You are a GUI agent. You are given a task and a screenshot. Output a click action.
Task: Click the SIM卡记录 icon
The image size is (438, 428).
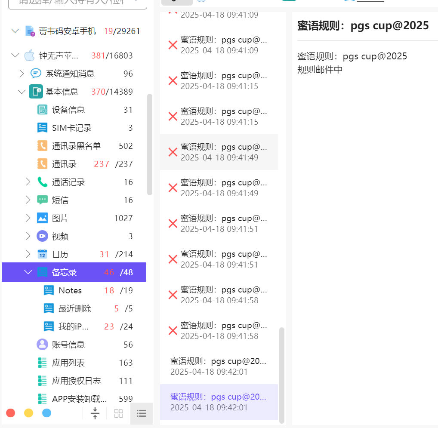tap(42, 128)
